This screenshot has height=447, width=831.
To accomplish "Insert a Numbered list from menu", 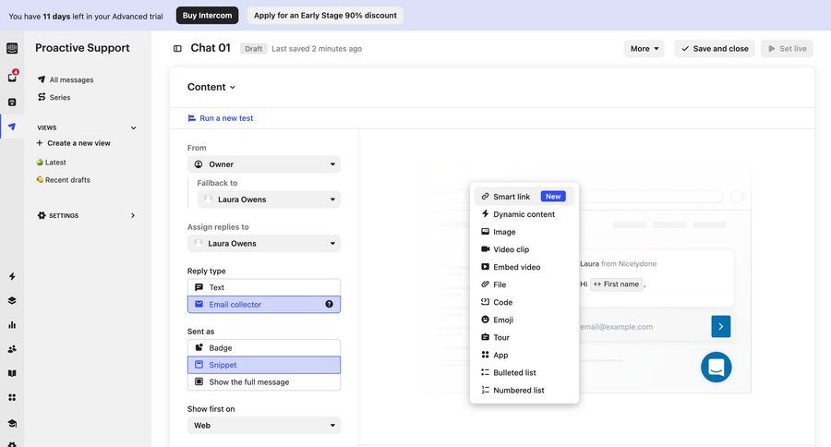I will coord(524,391).
